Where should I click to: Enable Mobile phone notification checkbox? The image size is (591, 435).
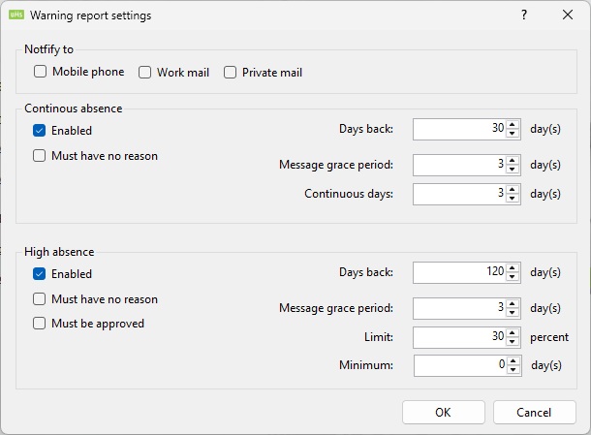tap(41, 72)
